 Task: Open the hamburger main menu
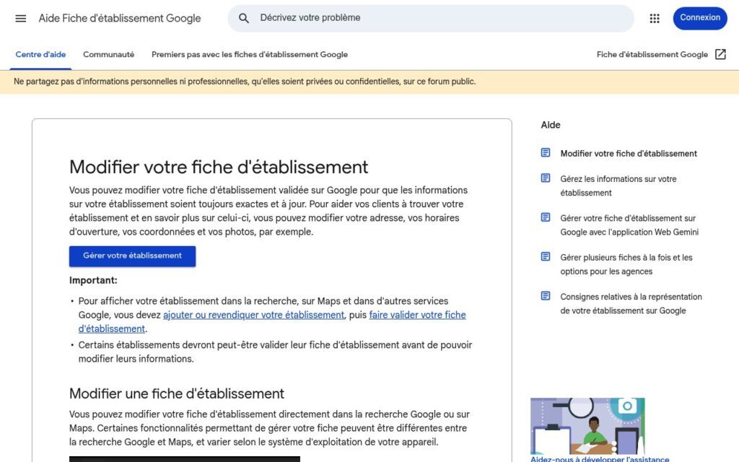21,18
